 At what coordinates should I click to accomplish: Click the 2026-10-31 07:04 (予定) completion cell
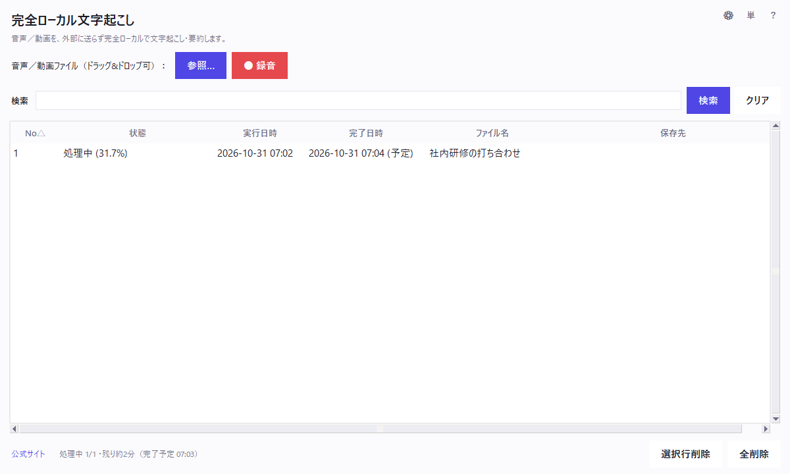point(361,153)
